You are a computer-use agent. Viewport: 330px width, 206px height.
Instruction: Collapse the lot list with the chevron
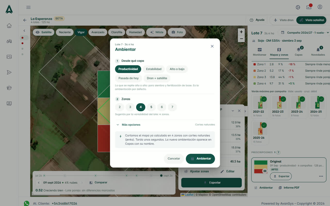(x=24, y=31)
